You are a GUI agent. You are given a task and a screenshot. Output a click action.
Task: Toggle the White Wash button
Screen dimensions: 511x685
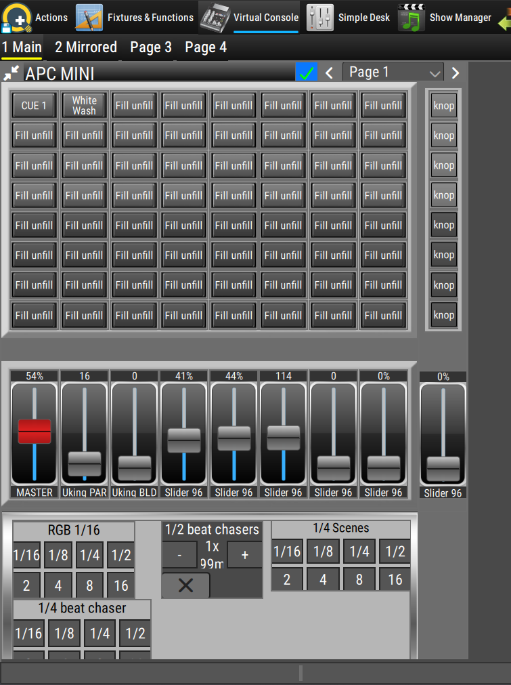click(x=84, y=105)
